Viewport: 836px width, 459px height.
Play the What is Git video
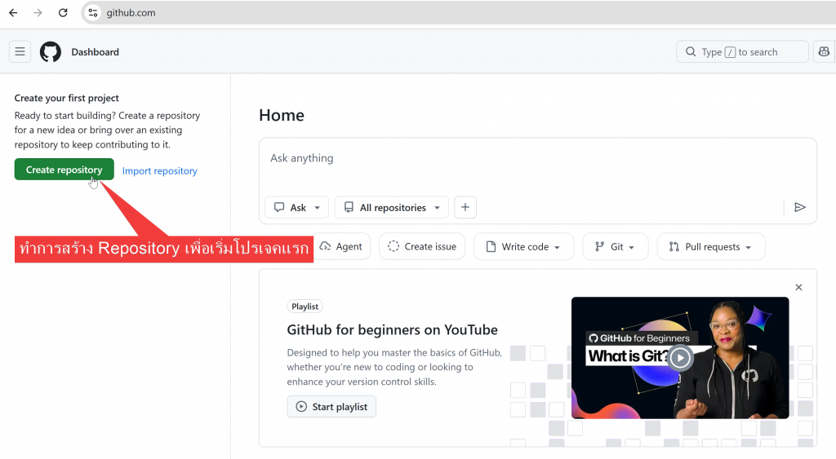(679, 357)
